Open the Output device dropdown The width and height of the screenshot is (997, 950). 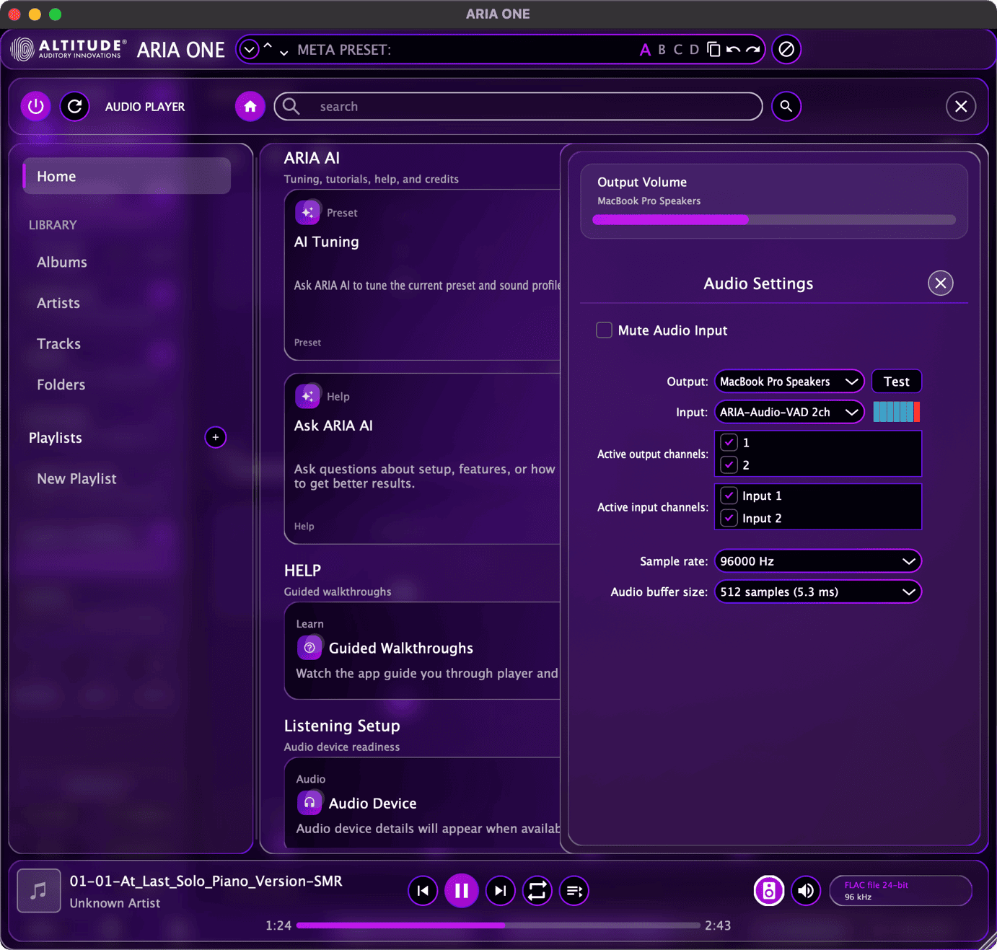coord(789,382)
